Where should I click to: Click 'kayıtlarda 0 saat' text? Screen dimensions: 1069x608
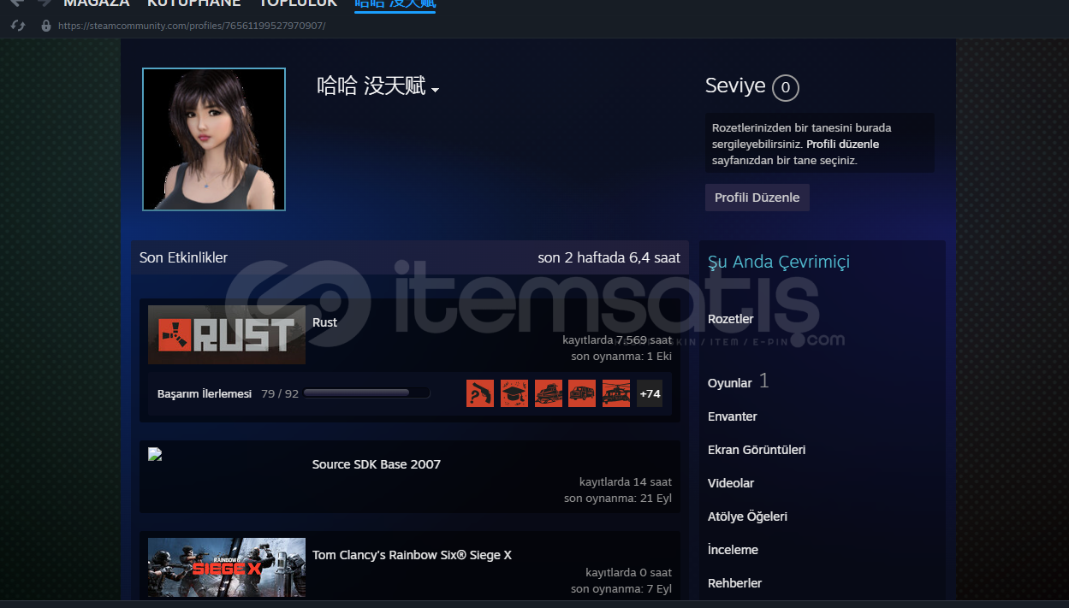pos(629,573)
